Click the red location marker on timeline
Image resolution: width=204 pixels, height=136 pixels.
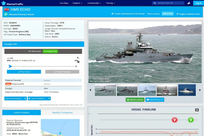pyautogui.click(x=175, y=120)
